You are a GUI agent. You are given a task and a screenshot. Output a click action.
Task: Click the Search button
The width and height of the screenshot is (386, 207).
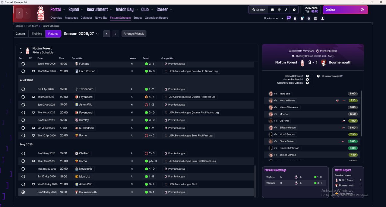[259, 10]
